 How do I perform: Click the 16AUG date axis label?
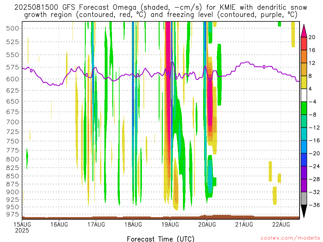[x=59, y=224]
